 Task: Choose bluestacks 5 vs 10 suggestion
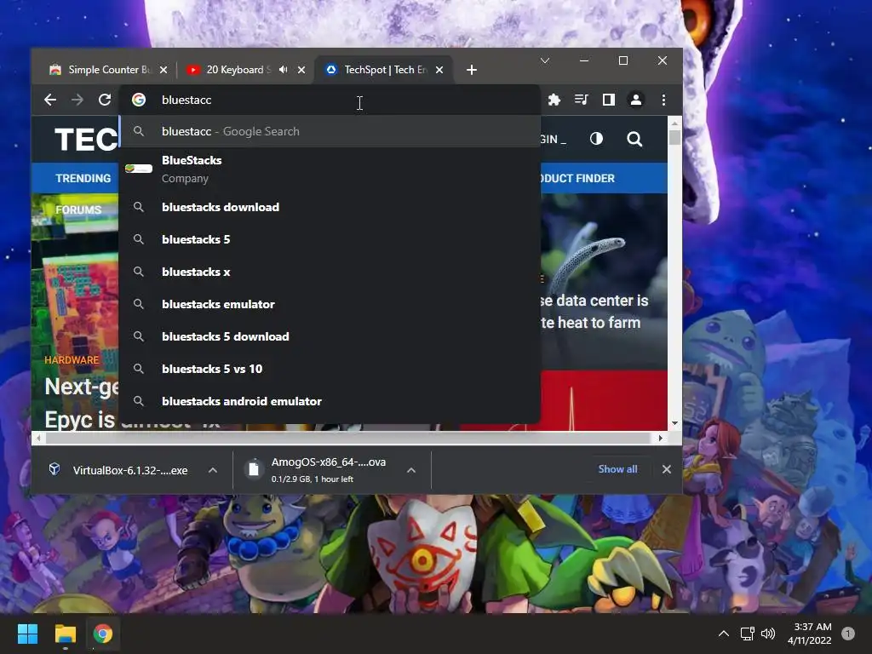(x=330, y=369)
